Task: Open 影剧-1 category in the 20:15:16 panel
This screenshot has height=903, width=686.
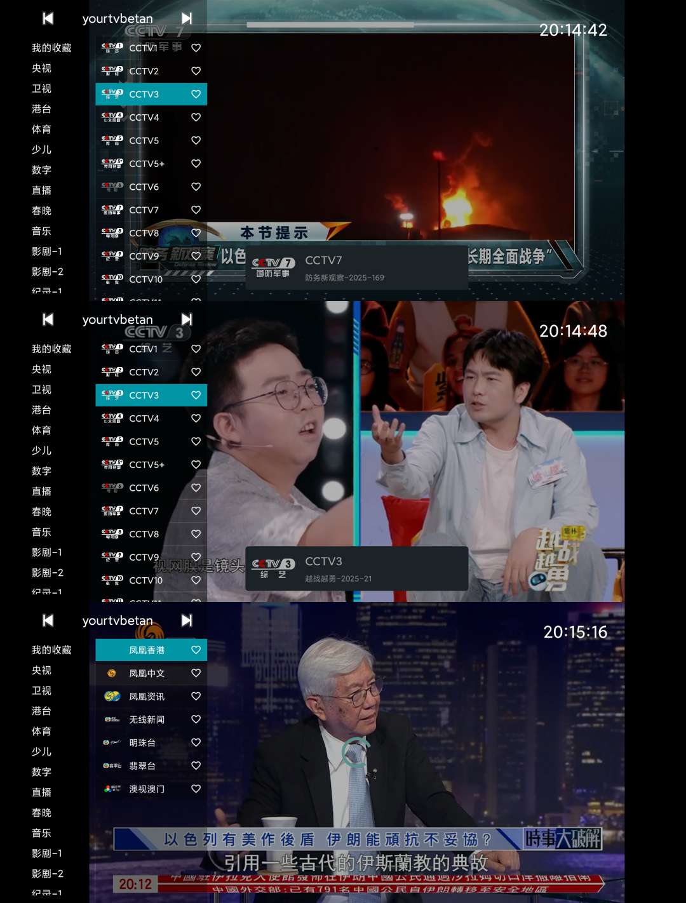Action: pos(47,853)
